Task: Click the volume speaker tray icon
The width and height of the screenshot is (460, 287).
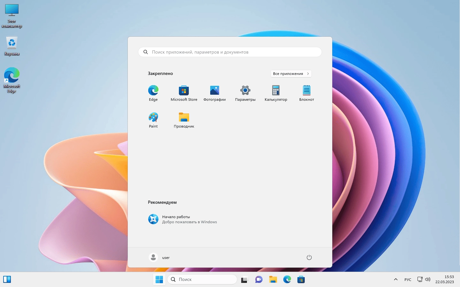Action: click(x=428, y=279)
